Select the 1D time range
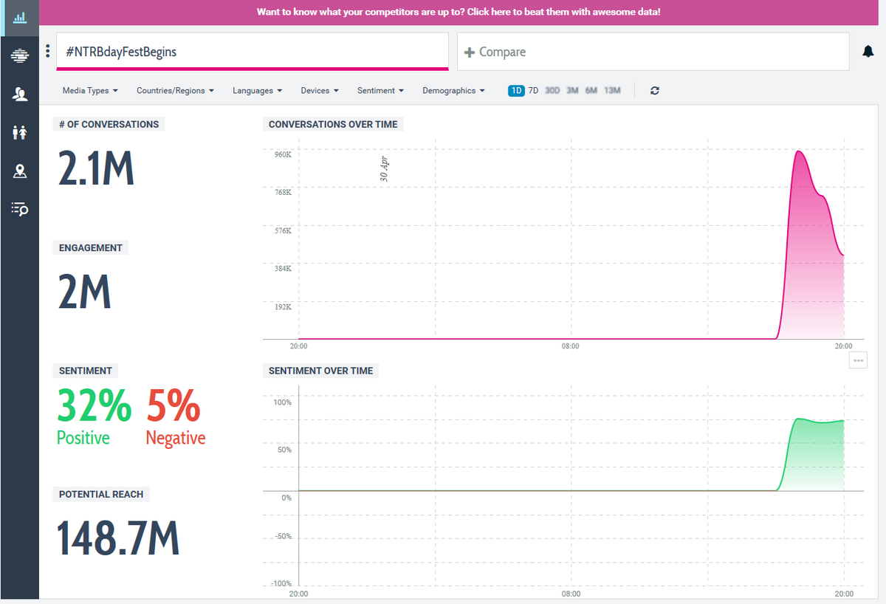This screenshot has height=604, width=886. click(x=516, y=91)
